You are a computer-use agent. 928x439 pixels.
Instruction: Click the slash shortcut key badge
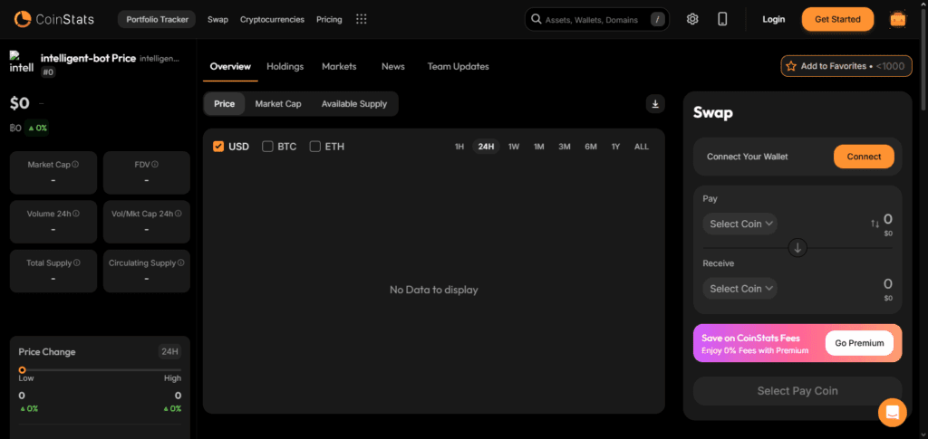[x=657, y=20]
